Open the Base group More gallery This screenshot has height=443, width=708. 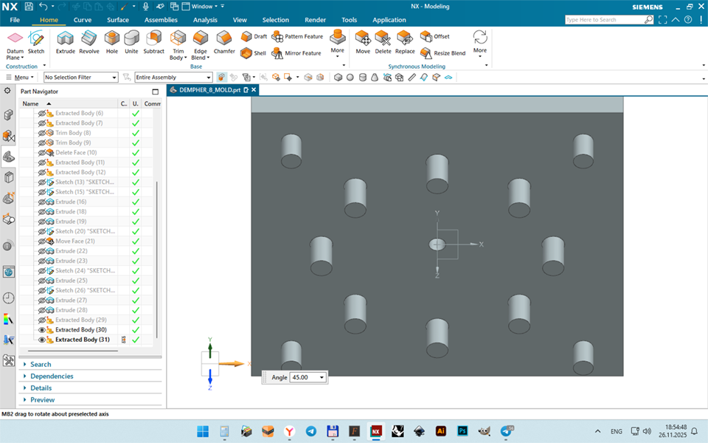point(337,43)
